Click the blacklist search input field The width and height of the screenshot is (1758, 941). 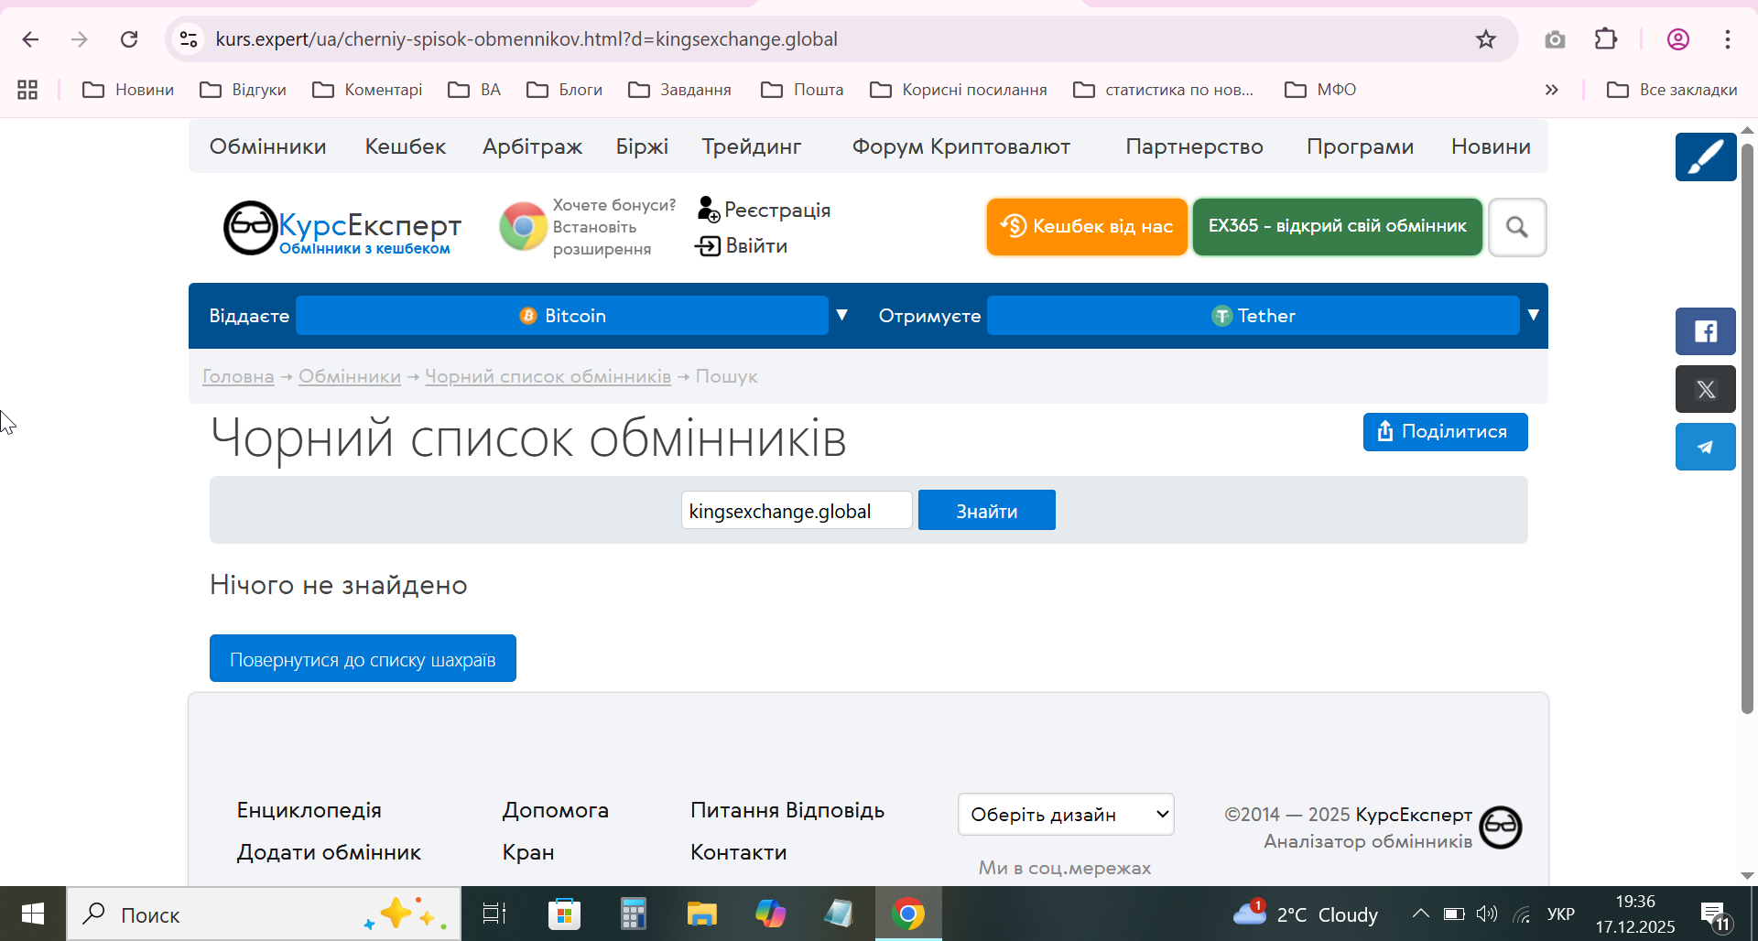797,510
